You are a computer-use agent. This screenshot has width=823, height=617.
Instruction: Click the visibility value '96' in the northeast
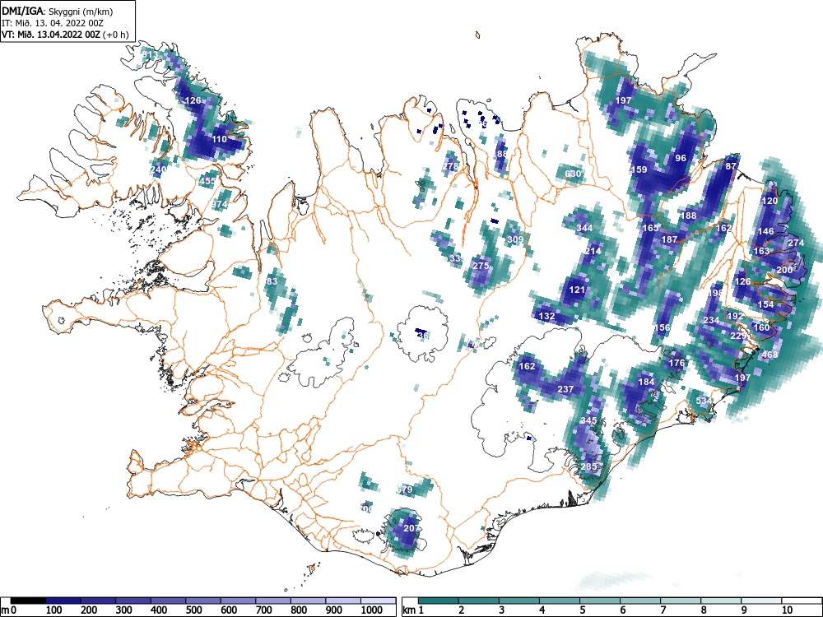click(681, 158)
